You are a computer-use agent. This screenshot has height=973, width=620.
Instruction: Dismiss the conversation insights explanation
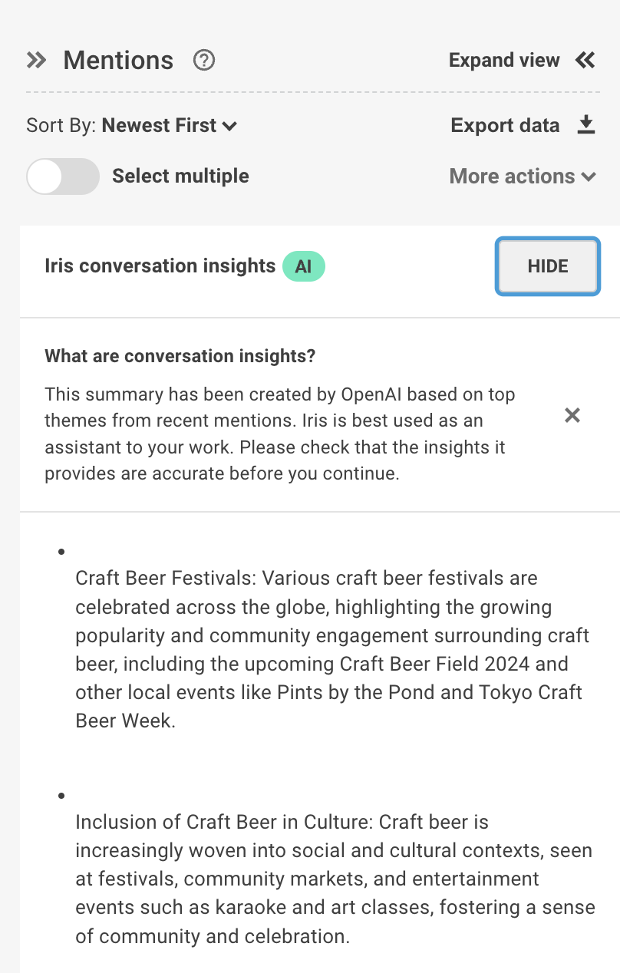coord(572,415)
